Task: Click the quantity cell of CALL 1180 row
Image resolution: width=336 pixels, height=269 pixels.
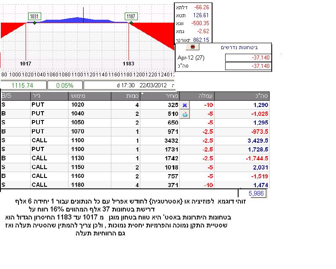Action: 125,184
